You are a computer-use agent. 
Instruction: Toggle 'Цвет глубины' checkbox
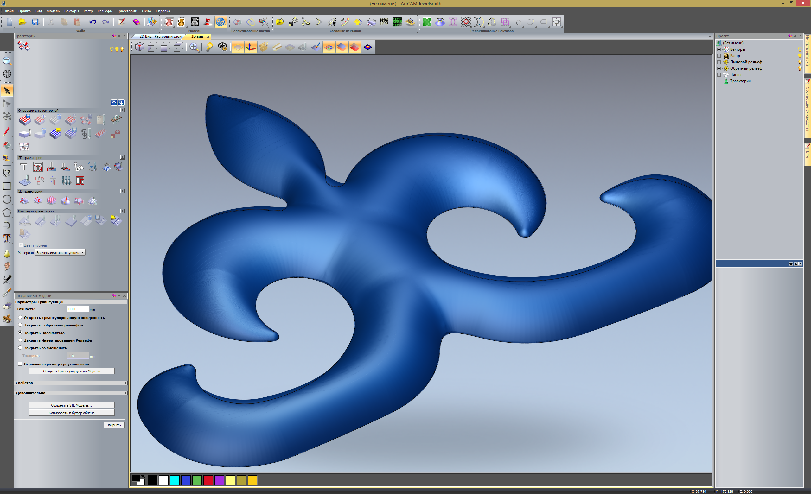(21, 245)
